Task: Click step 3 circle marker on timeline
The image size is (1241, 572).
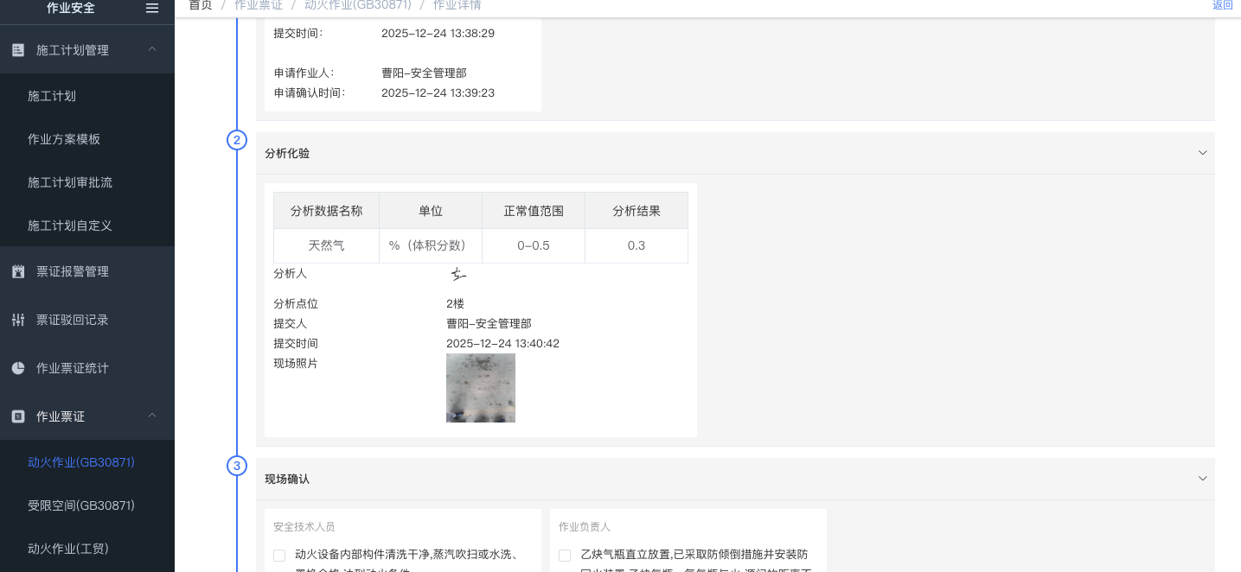Action: click(x=237, y=466)
